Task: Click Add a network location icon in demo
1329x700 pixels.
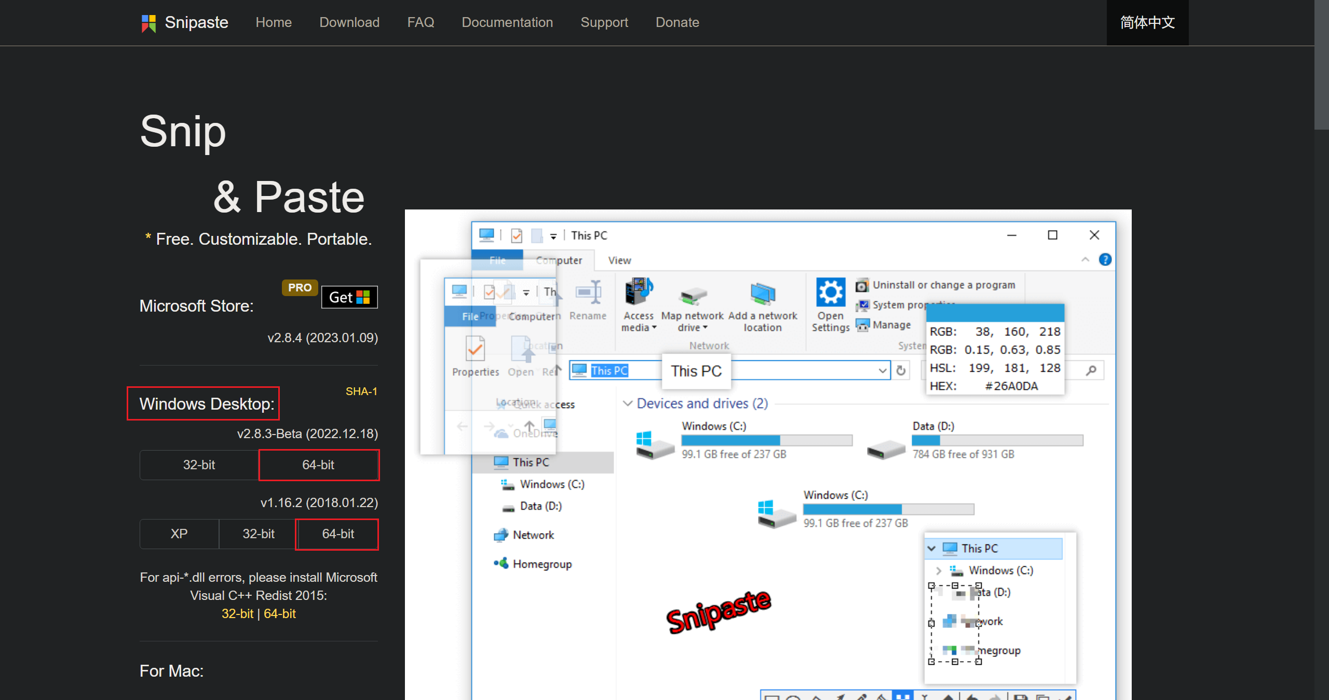Action: [x=762, y=294]
